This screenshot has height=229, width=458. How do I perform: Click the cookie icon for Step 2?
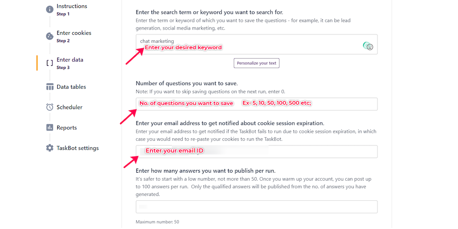click(50, 36)
